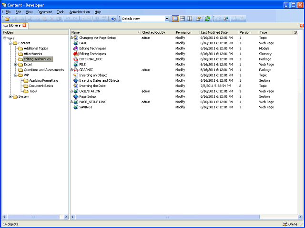
Task: Sort by the Type column header
Action: pyautogui.click(x=275, y=32)
